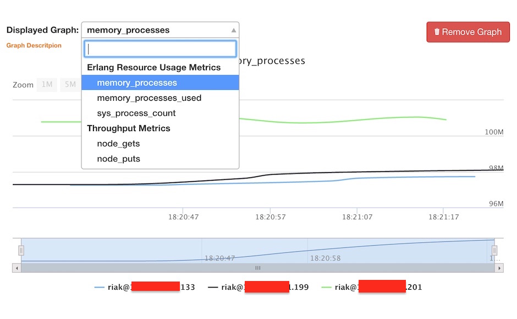517x319 pixels.
Task: Click the metric search input field
Action: coord(160,49)
